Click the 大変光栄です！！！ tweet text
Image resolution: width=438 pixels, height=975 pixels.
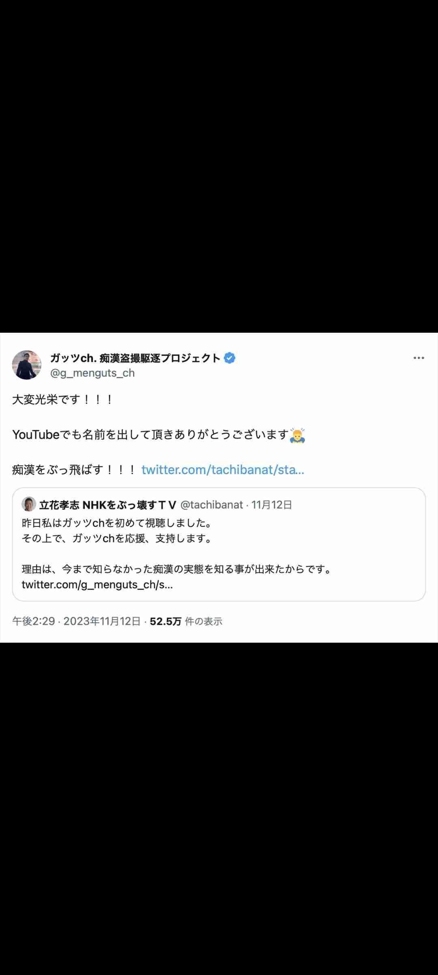tap(63, 399)
